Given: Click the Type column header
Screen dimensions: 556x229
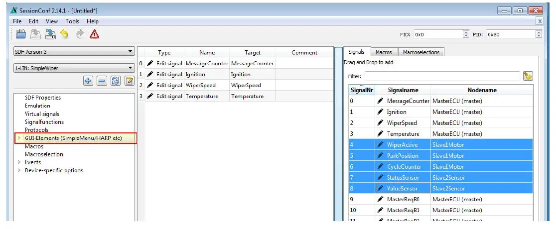Looking at the screenshot, I should pos(164,52).
